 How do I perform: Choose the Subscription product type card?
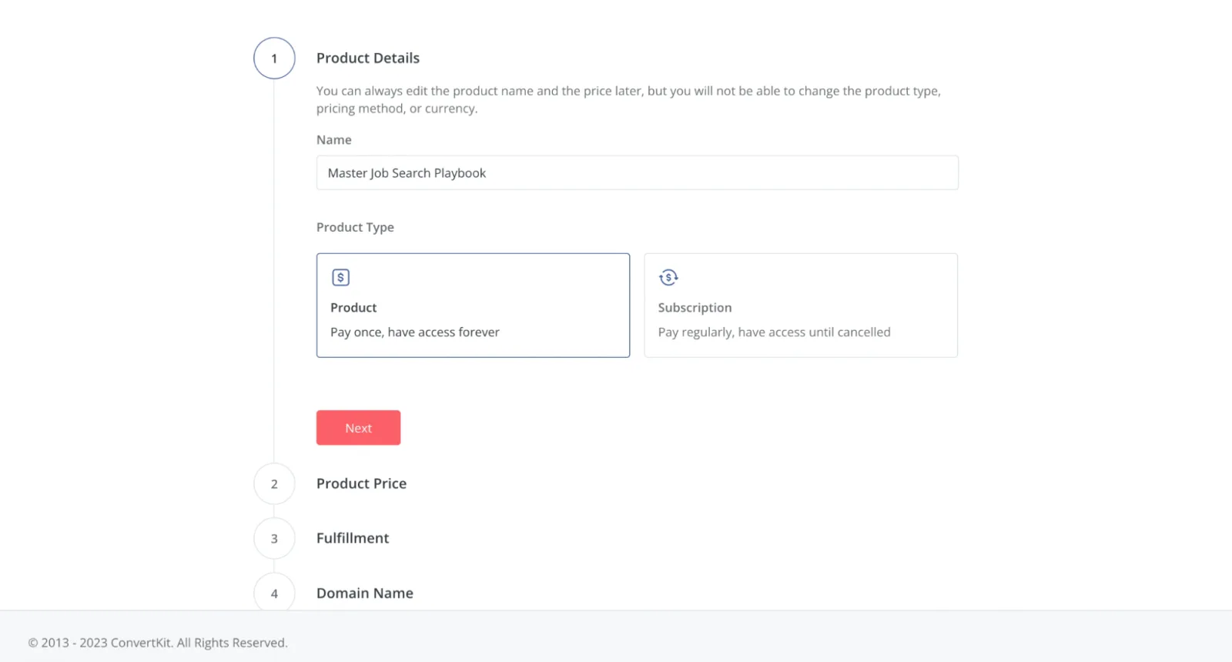pos(801,306)
